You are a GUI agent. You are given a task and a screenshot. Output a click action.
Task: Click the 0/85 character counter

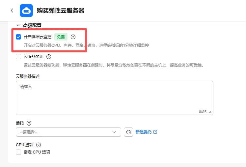pos(202,112)
